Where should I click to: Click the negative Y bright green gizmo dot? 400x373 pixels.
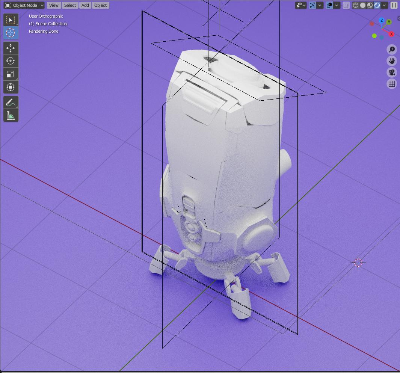[374, 36]
